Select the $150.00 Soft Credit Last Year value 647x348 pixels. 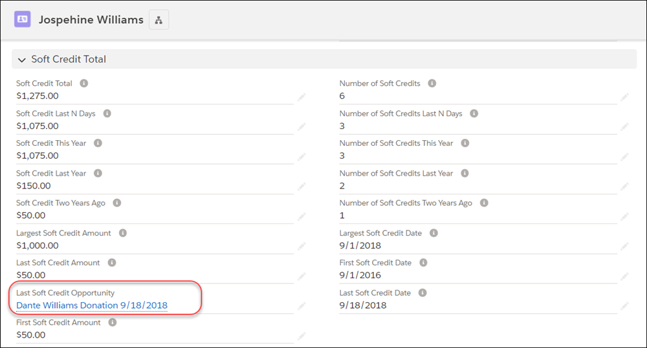(x=34, y=186)
